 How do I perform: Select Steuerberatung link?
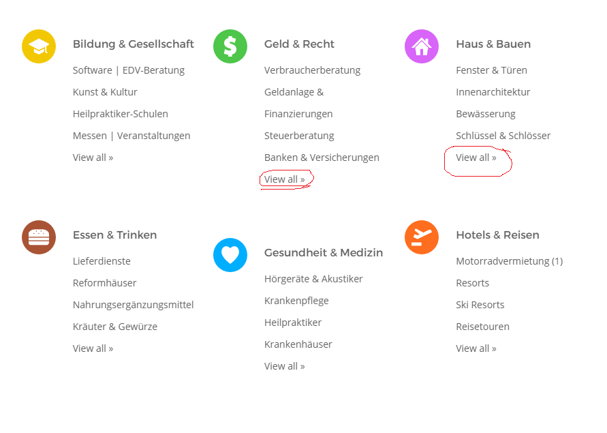(x=299, y=136)
